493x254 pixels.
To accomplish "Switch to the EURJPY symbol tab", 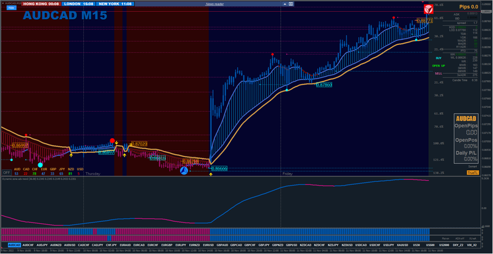I will coord(181,245).
